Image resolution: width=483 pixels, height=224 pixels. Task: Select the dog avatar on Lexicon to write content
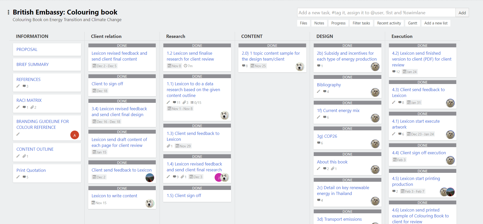point(150,203)
